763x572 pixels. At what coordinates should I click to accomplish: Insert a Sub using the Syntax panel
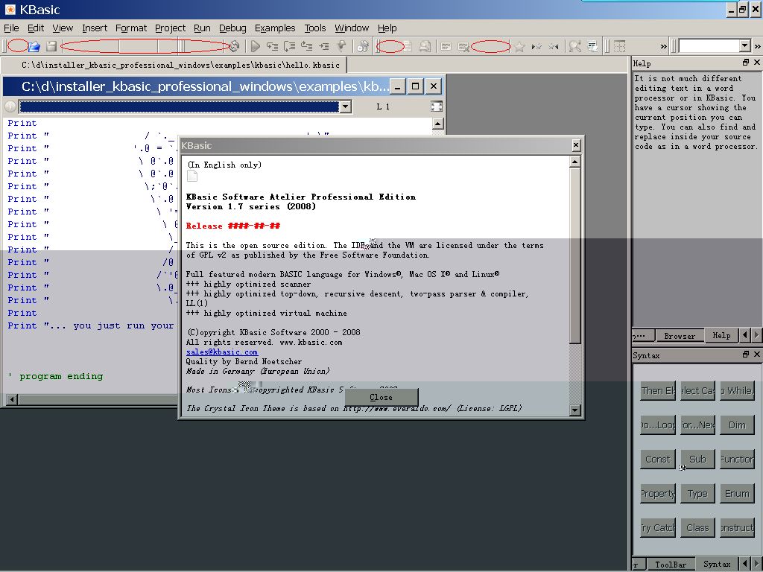point(697,459)
